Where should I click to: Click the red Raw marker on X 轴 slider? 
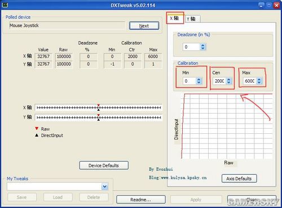click(x=98, y=106)
